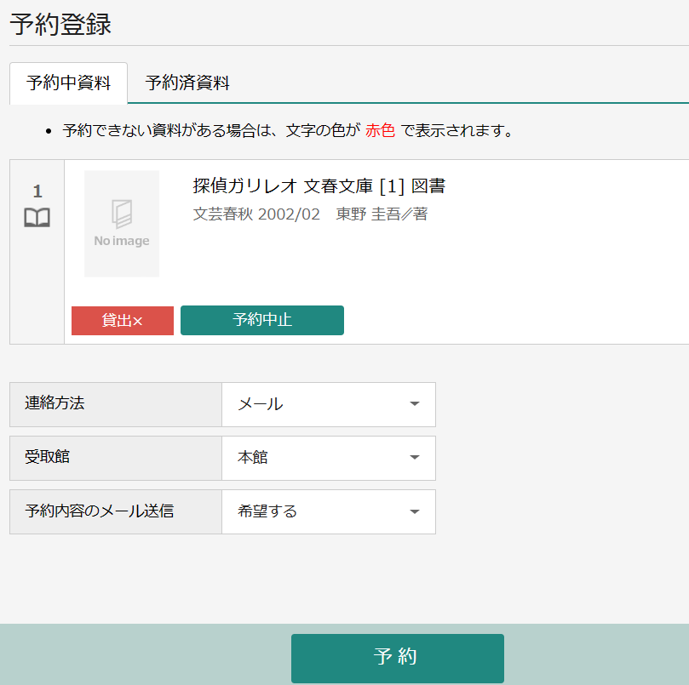Click the open book icon under number 1
Screen dimensions: 689x685
click(37, 218)
